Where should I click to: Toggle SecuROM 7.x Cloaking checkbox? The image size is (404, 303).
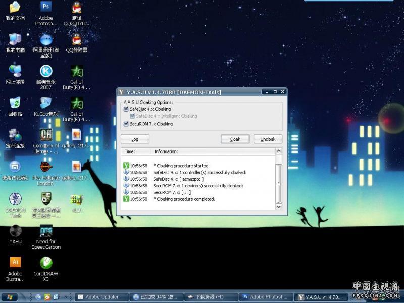point(126,124)
